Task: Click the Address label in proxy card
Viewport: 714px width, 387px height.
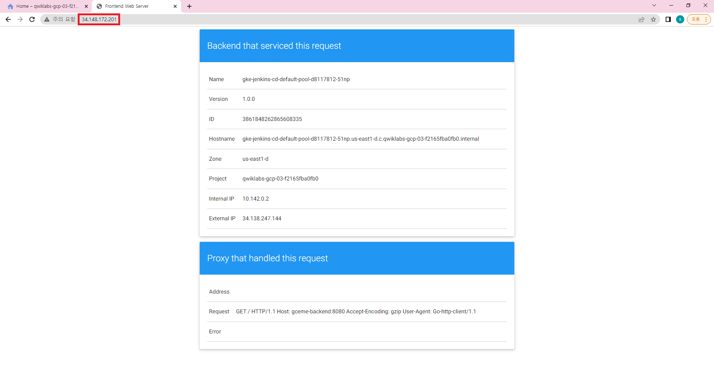Action: 219,292
